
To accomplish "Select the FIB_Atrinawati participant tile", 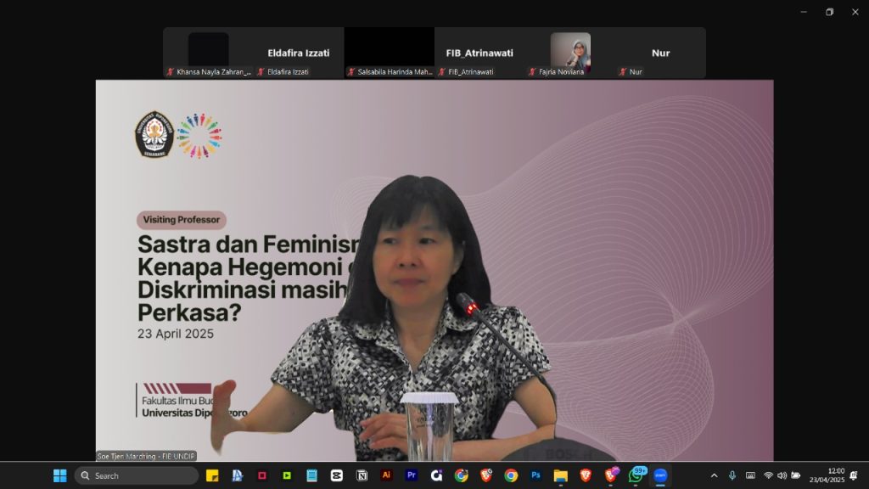I will tap(479, 53).
